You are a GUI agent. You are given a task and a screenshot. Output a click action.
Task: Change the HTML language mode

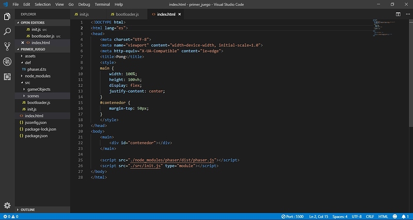tap(384, 216)
